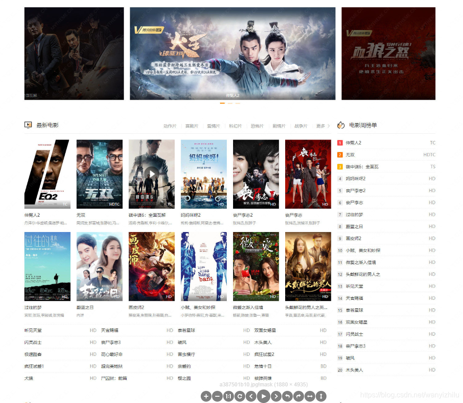This screenshot has height=403, width=463.
Task: Open the 剧情片 category tab
Action: tap(279, 126)
